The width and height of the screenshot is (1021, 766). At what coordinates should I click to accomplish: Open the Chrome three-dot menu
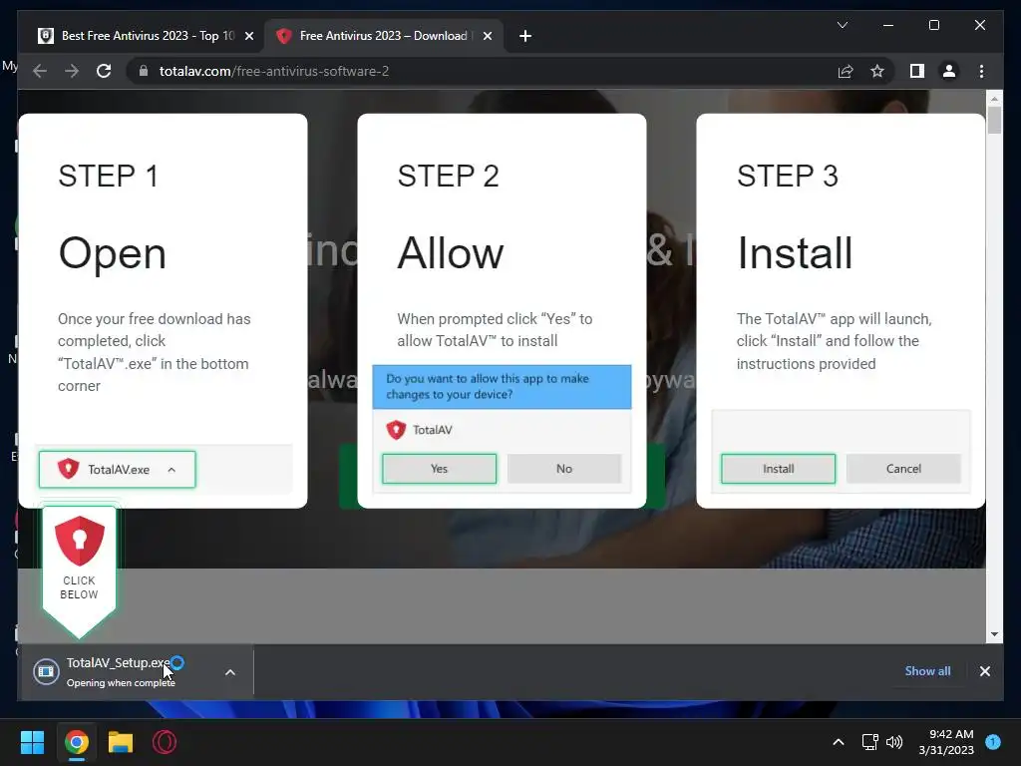tap(981, 71)
